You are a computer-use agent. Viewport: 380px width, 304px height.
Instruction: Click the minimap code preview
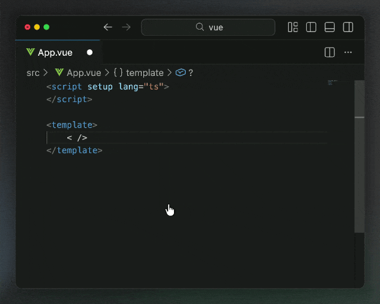click(x=332, y=83)
